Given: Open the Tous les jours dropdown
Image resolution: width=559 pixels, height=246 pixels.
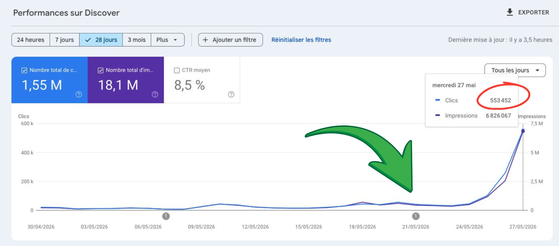Looking at the screenshot, I should [515, 70].
